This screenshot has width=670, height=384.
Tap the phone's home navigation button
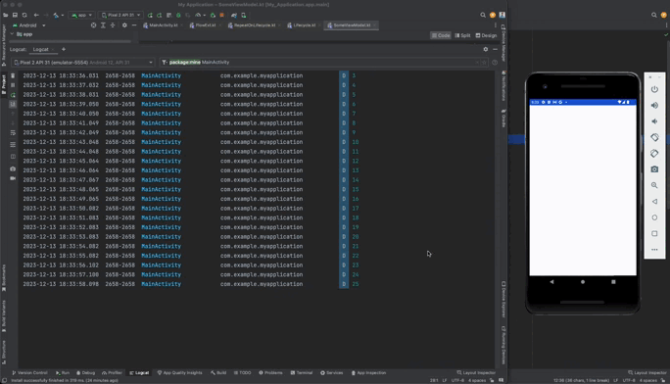click(583, 282)
